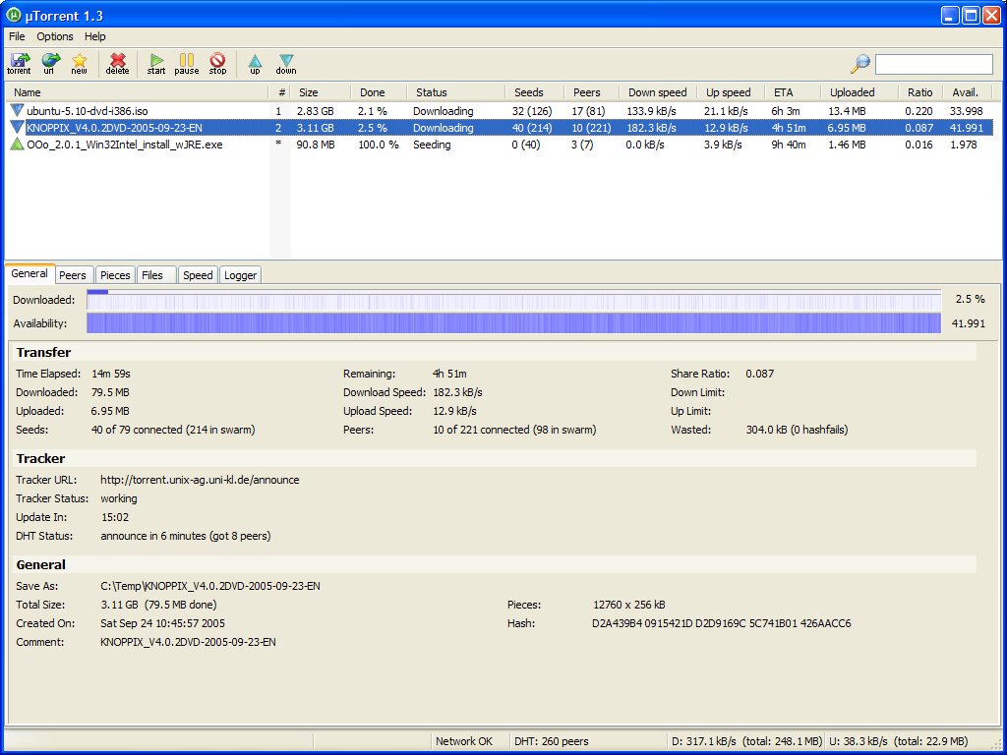Screen dimensions: 1007x755
Task: Sort torrents by Size column header
Action: pyautogui.click(x=322, y=92)
